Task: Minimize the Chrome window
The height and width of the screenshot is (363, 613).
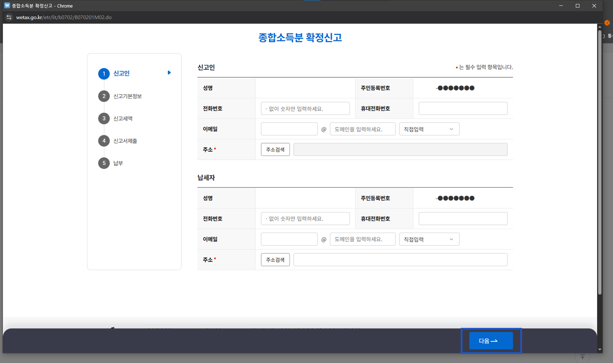Action: (561, 6)
